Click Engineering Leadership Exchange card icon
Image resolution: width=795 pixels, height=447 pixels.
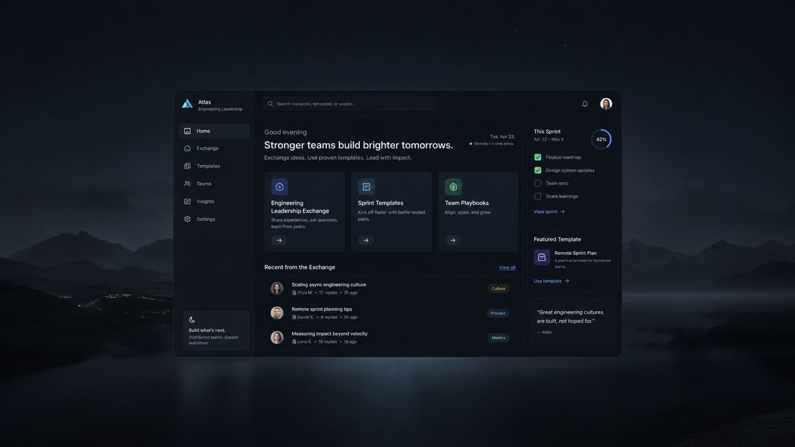279,187
